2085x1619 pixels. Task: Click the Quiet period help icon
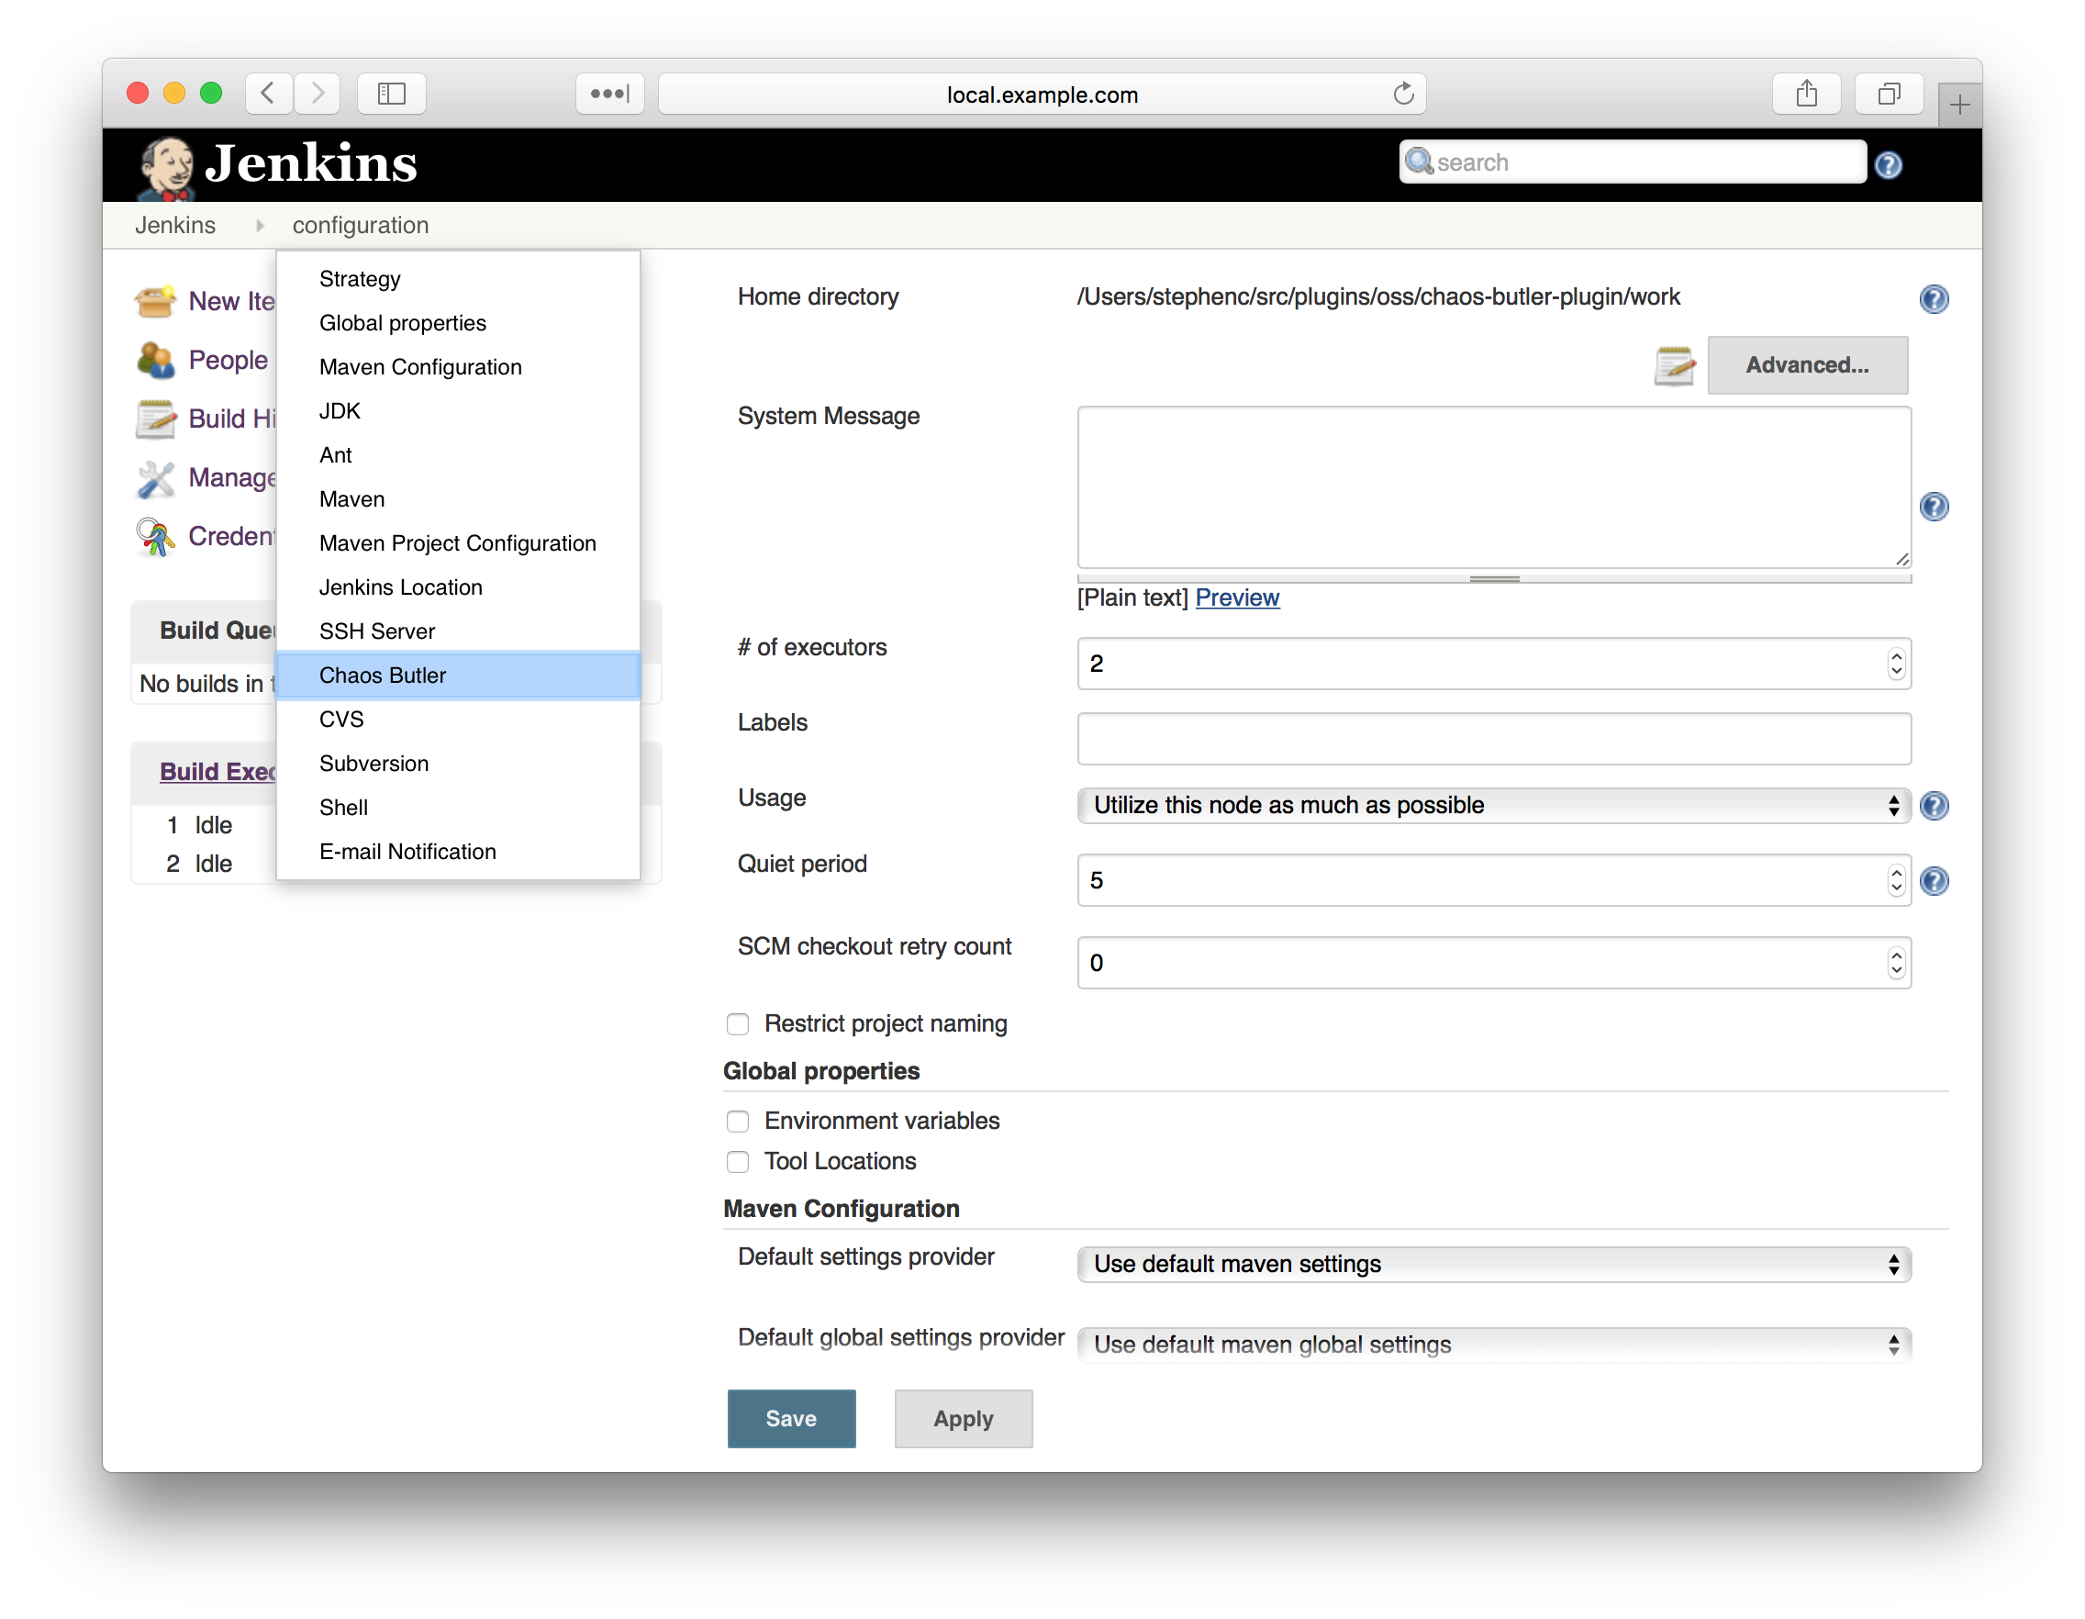[1934, 880]
